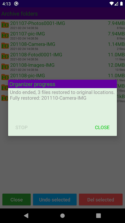Click the 12.0MB size of 201108-Images-IMG

pos(116,65)
